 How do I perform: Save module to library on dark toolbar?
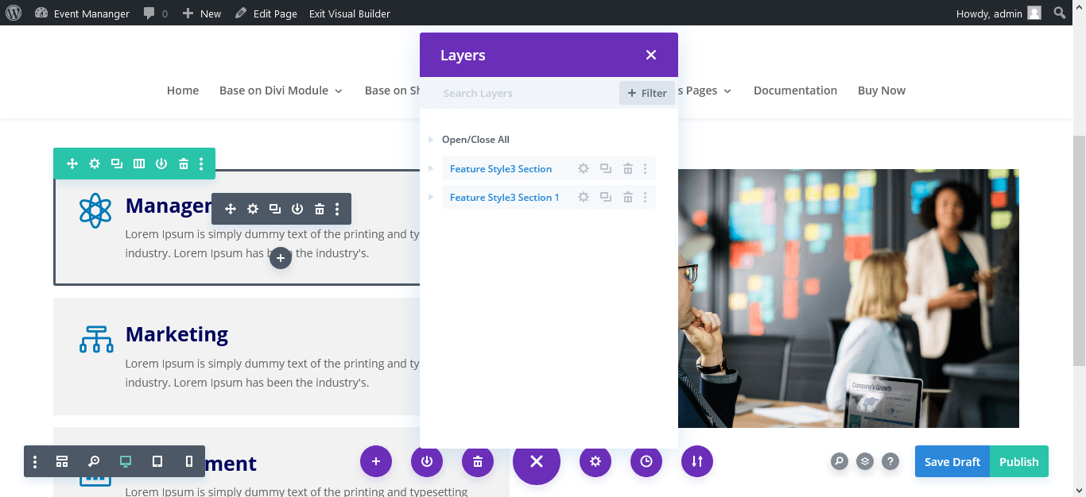297,209
